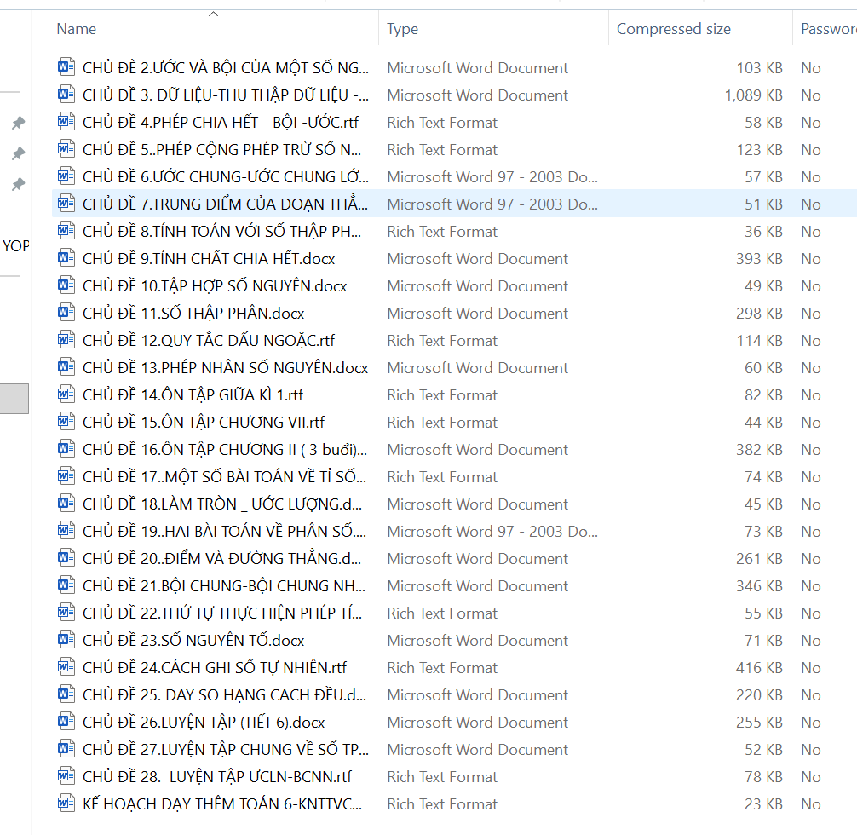
Task: Click icon of CHỦ ĐỀ 26.LUYỆN TẬP (TIẾT 6).docx
Action: point(66,722)
